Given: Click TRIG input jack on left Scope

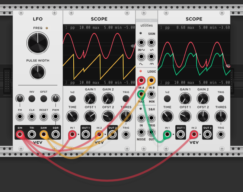Looking at the screenshot, I should (126, 134).
